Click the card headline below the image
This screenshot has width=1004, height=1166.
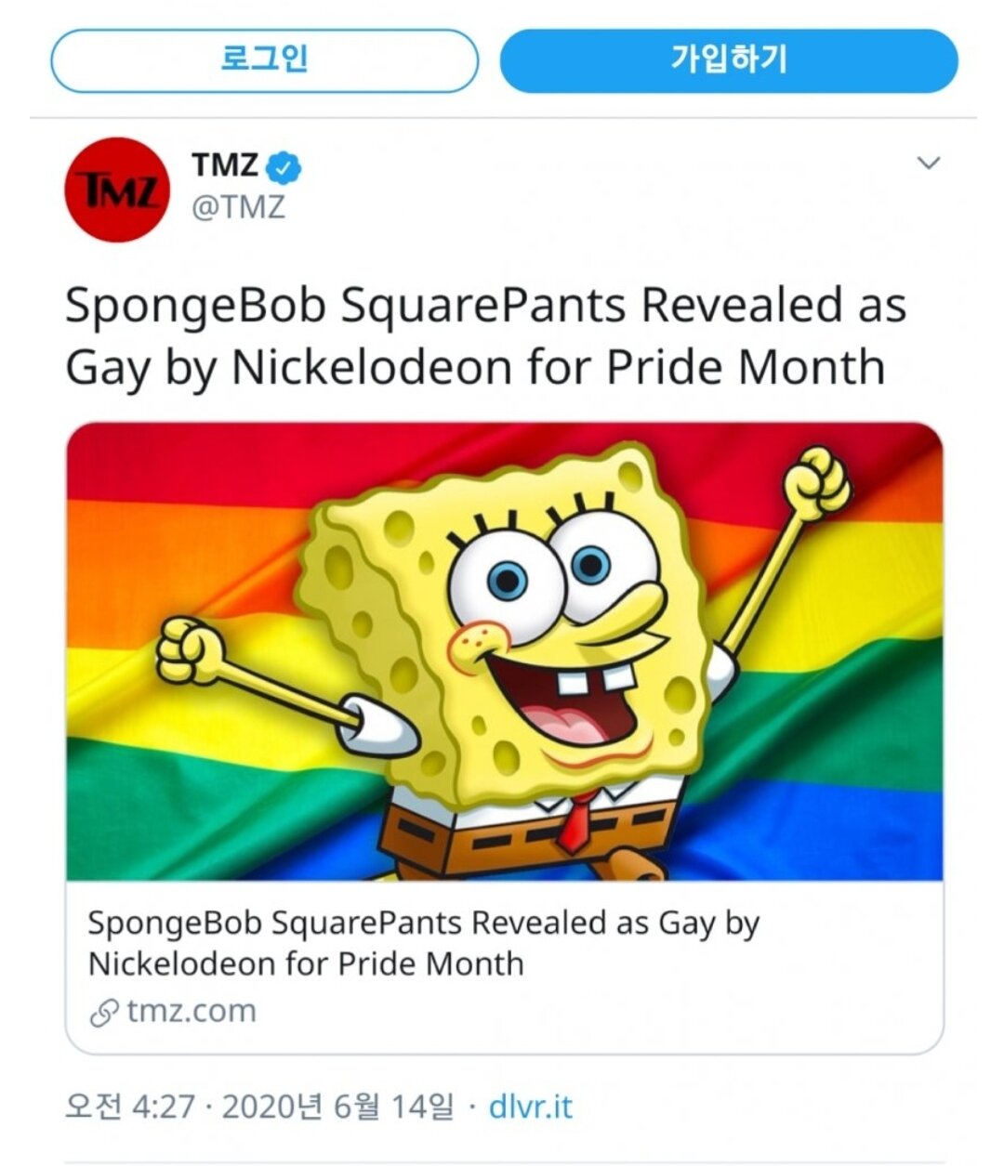[x=423, y=942]
